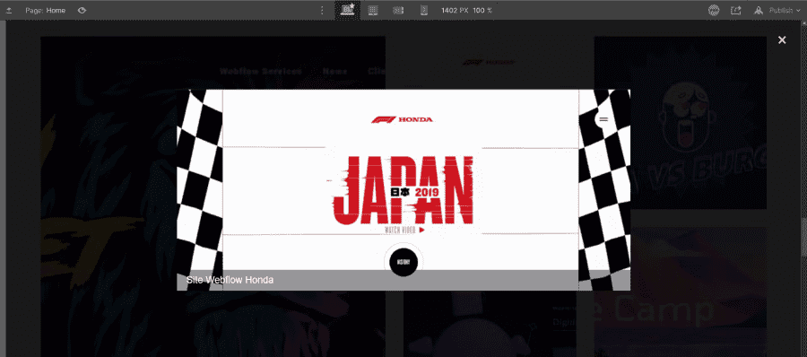
Task: Click the burger character thumbnail behind the overlay
Action: [x=680, y=123]
